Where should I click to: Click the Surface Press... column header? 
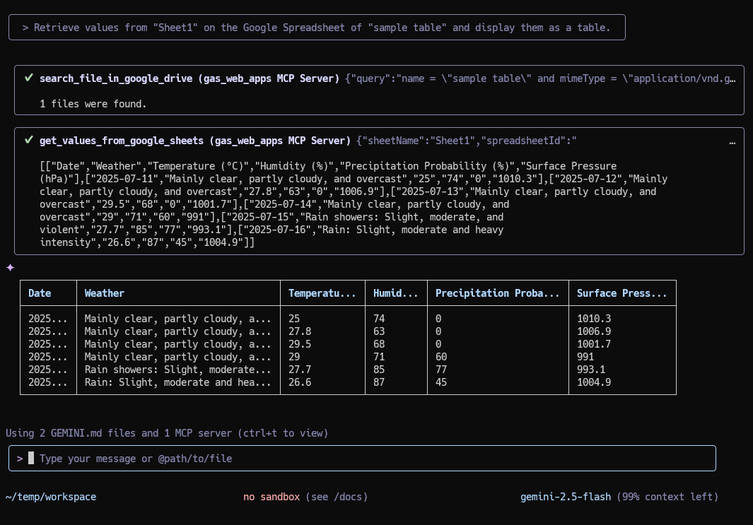point(622,293)
